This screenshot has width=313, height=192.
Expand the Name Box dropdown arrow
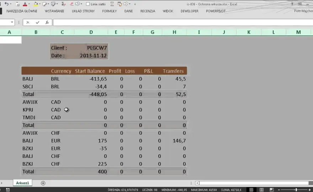[x=12, y=22]
